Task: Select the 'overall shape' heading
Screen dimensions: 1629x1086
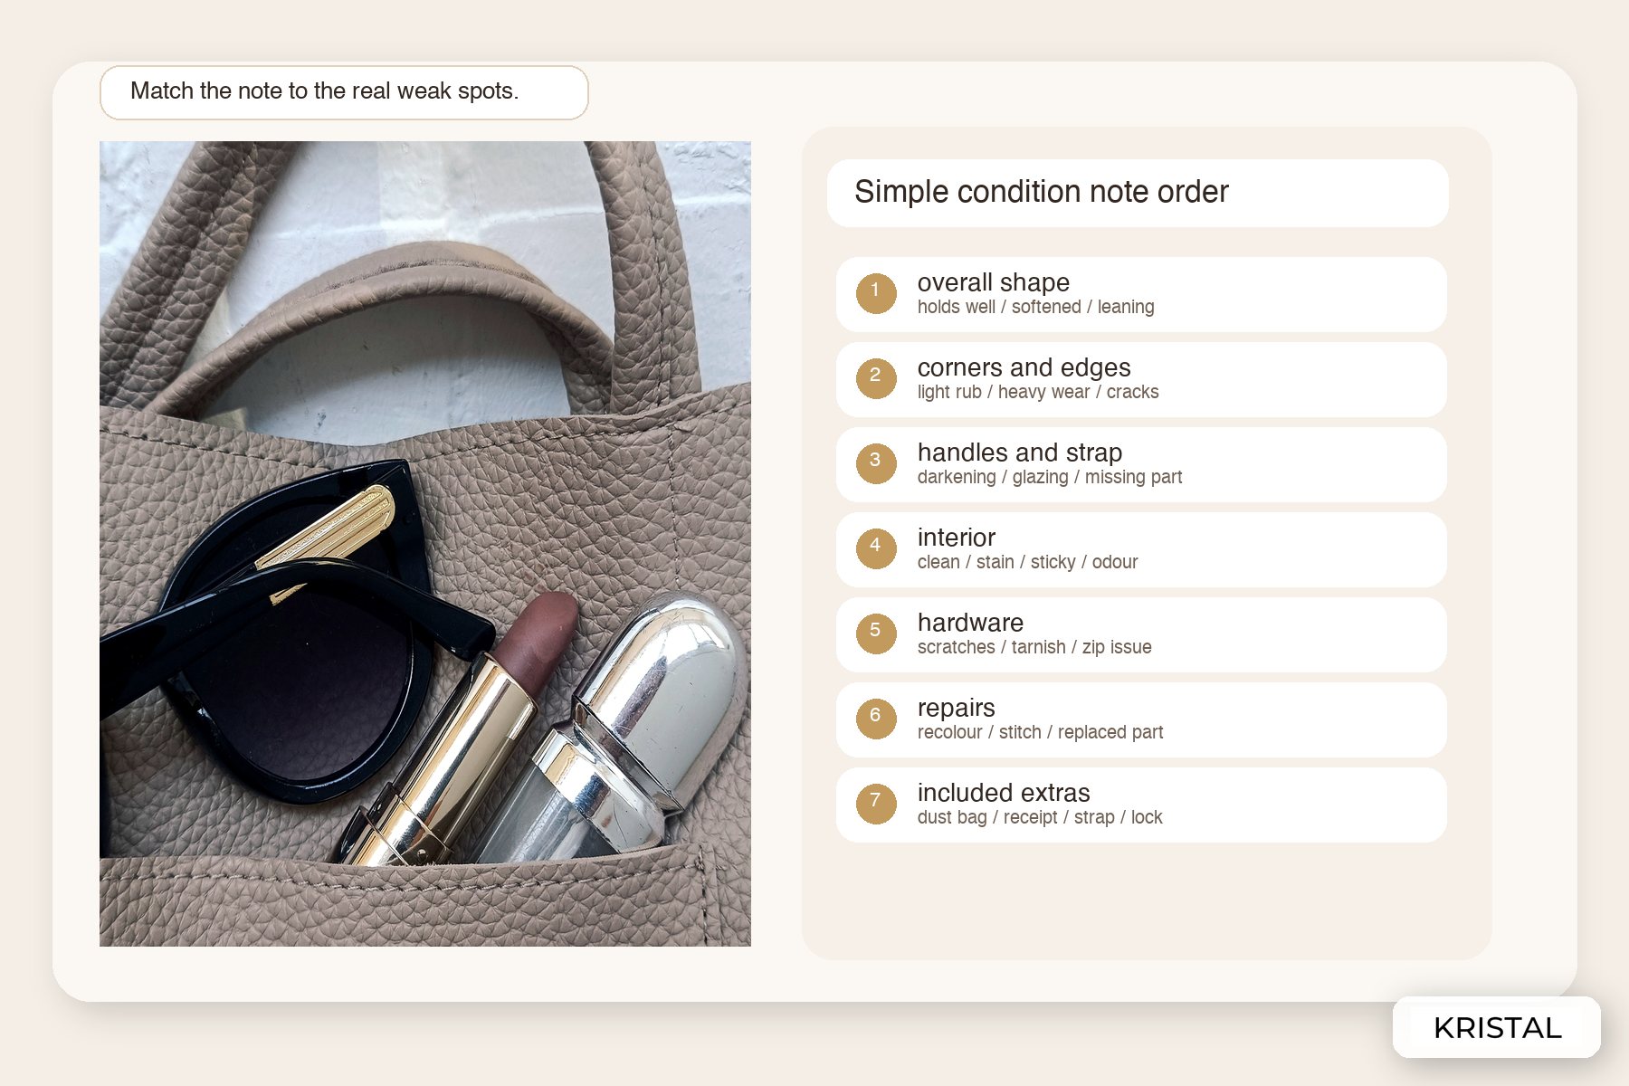Action: coord(993,282)
